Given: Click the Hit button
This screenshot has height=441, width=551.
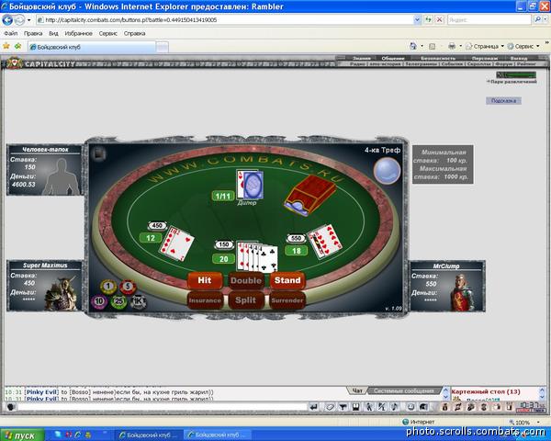Looking at the screenshot, I should (205, 280).
